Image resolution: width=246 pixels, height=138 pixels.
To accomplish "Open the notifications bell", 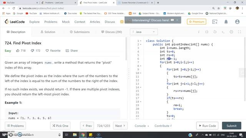I will [226, 22].
